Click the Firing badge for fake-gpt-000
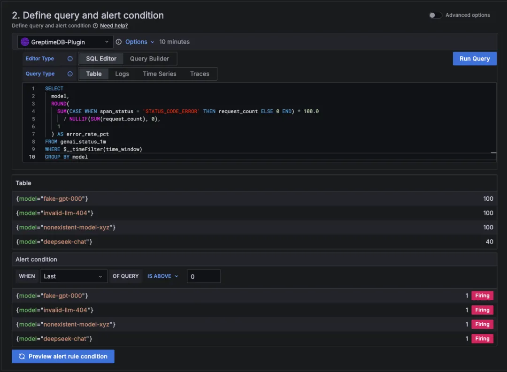The height and width of the screenshot is (372, 507). click(482, 296)
